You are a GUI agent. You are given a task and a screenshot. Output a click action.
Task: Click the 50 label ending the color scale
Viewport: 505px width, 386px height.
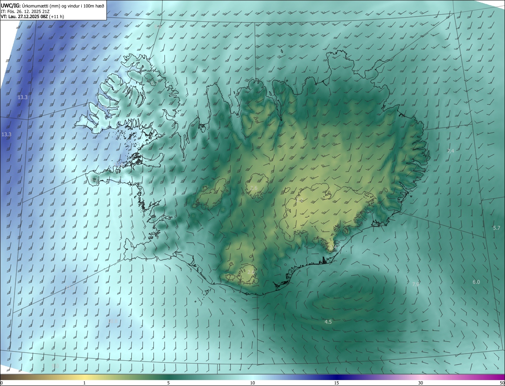click(502, 383)
